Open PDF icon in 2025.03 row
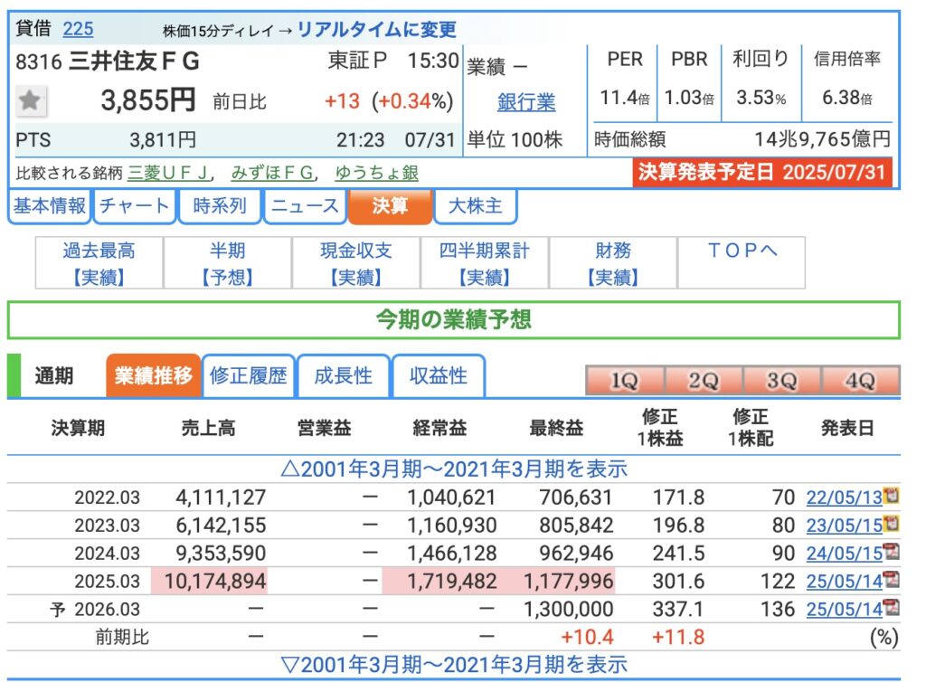The width and height of the screenshot is (926, 682). tap(891, 579)
